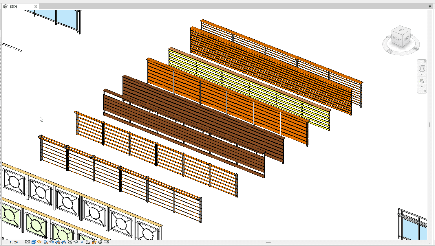Close the {3D} view tab

tap(36, 6)
